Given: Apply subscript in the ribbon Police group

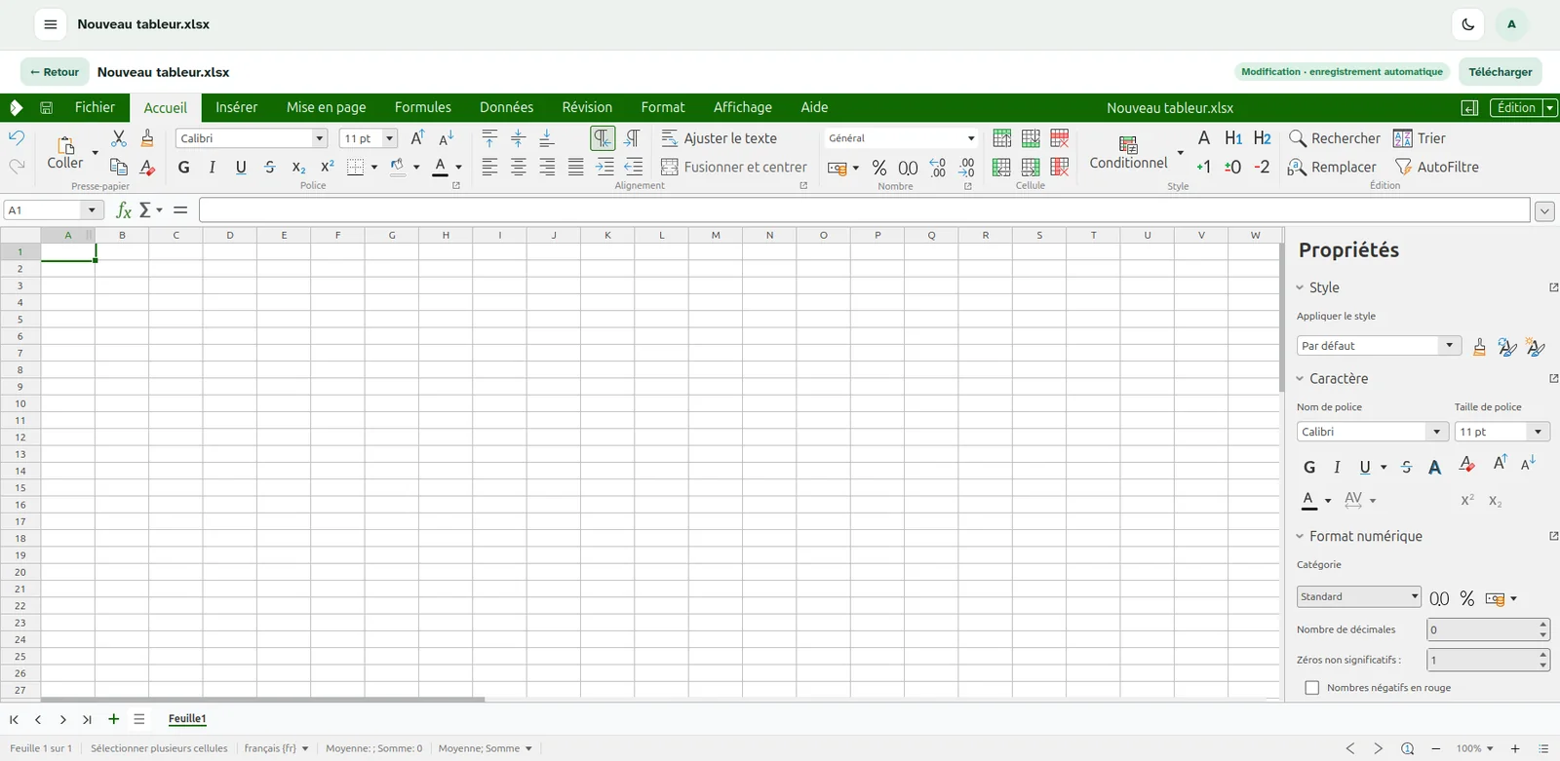Looking at the screenshot, I should point(299,167).
